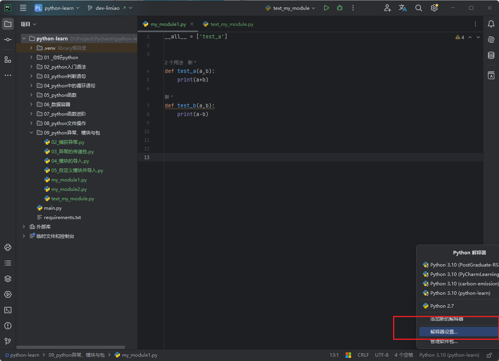The width and height of the screenshot is (499, 361).
Task: Open the Services tool window
Action: (x=8, y=294)
